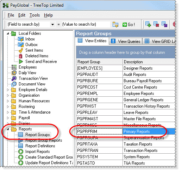Viewport: 182px width, 173px height.
Task: Click the folder search icon beside Go
Action: tap(115, 25)
